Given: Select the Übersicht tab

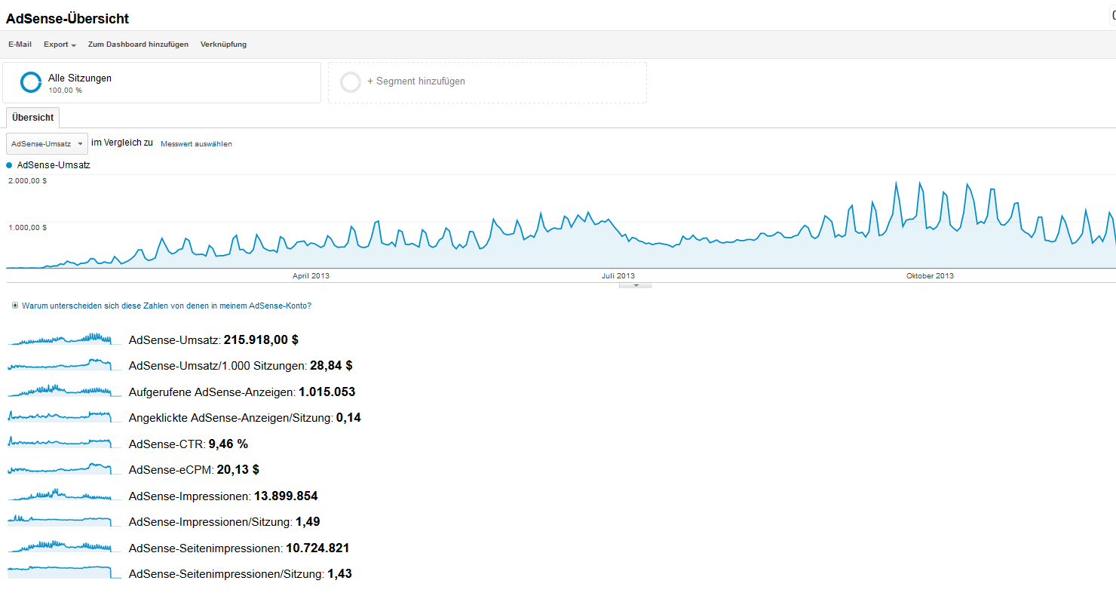Looking at the screenshot, I should tap(32, 118).
